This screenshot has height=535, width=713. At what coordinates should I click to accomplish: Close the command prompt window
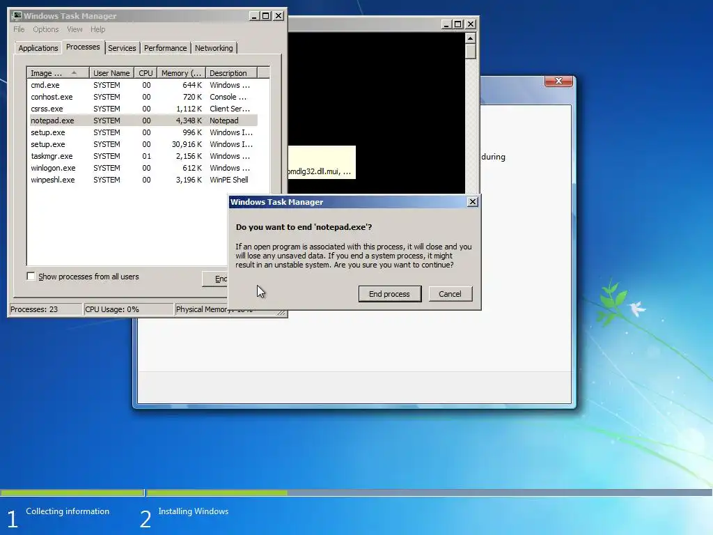[471, 24]
